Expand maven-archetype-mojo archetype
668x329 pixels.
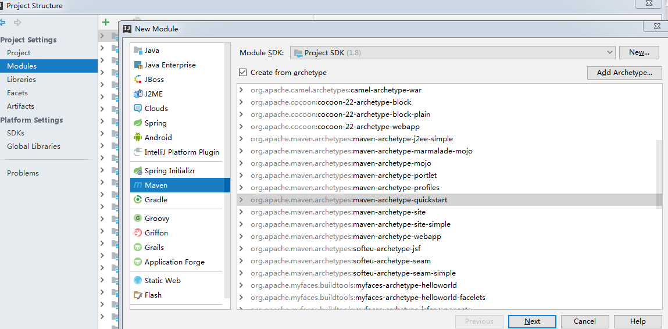click(241, 163)
